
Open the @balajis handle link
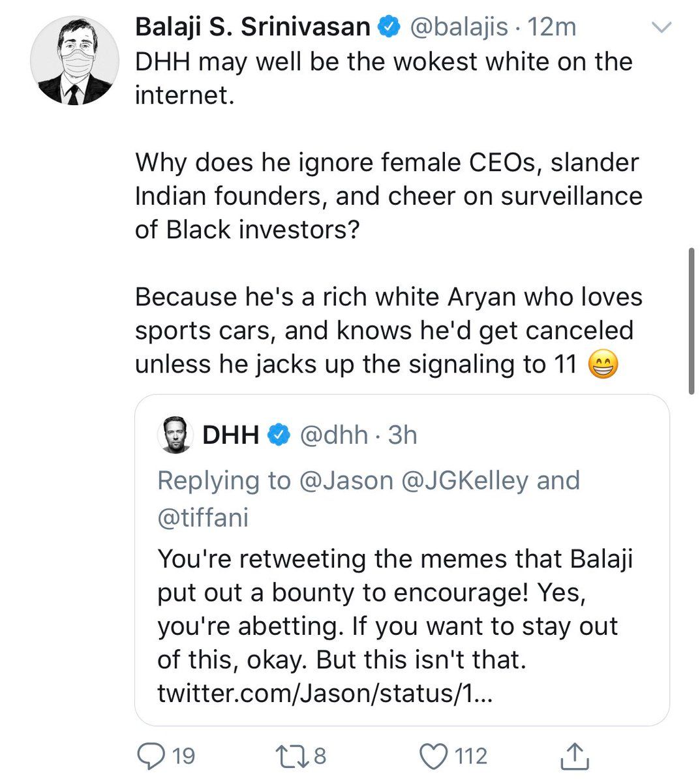pos(458,27)
